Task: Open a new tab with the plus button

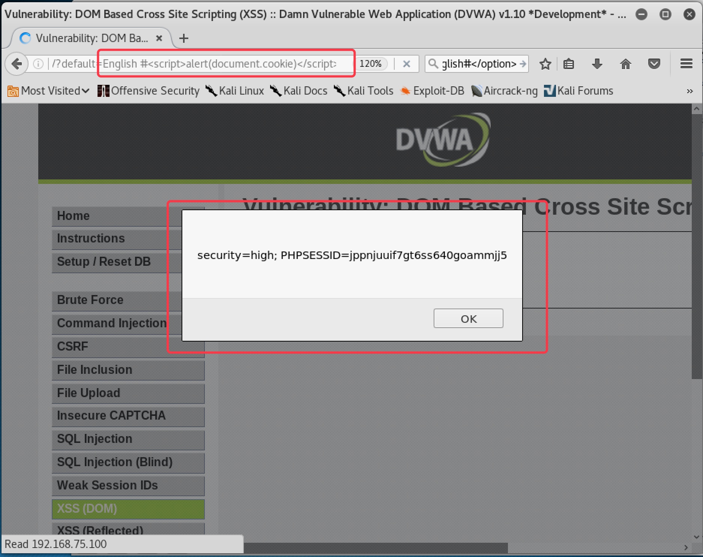Action: pos(183,38)
